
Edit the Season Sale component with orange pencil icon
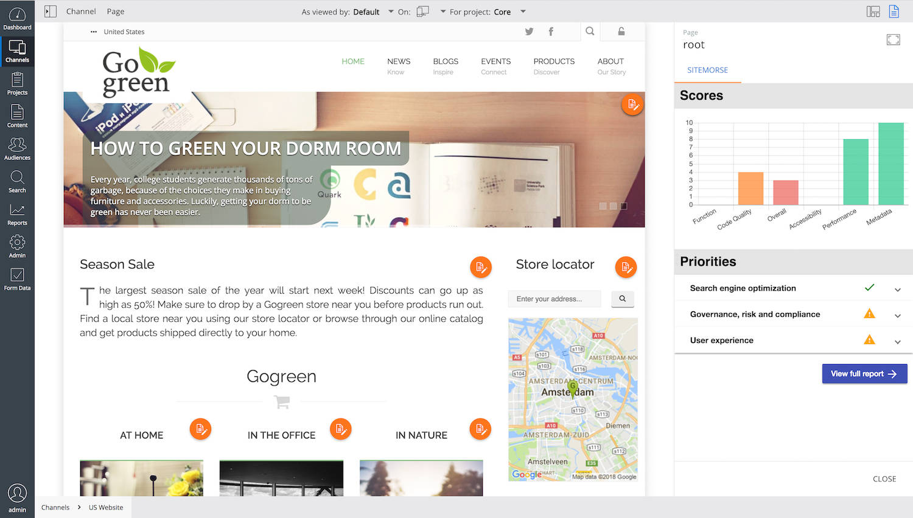click(480, 266)
